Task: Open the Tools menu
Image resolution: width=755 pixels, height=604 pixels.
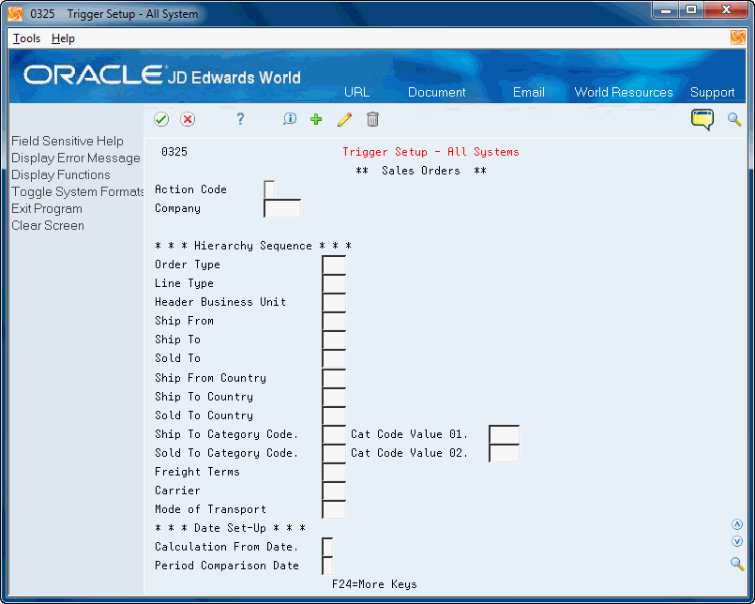Action: coord(26,38)
